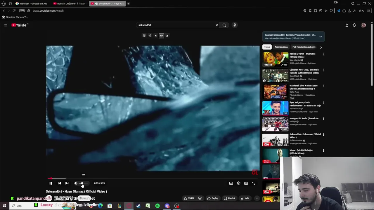Open Spotify from the taskbar
374x210 pixels.
(157, 206)
